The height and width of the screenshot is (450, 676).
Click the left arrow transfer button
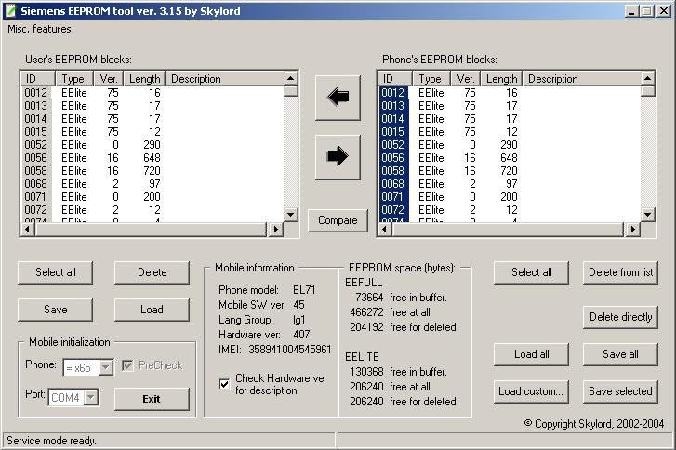click(x=338, y=98)
